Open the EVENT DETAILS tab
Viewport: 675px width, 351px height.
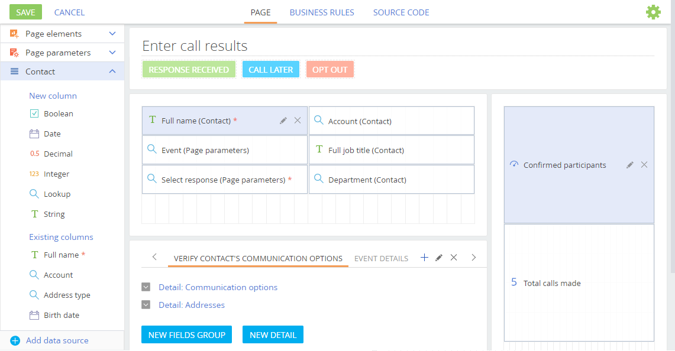tap(381, 258)
